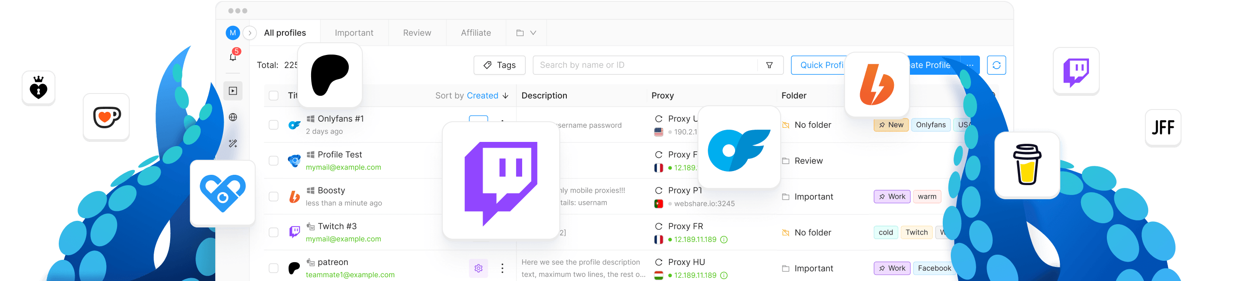Image resolution: width=1237 pixels, height=281 pixels.
Task: Click the floating Buy Me a Coffee icon
Action: (1027, 165)
